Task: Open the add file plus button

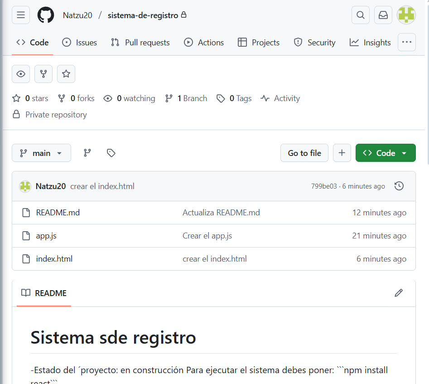Action: click(342, 153)
